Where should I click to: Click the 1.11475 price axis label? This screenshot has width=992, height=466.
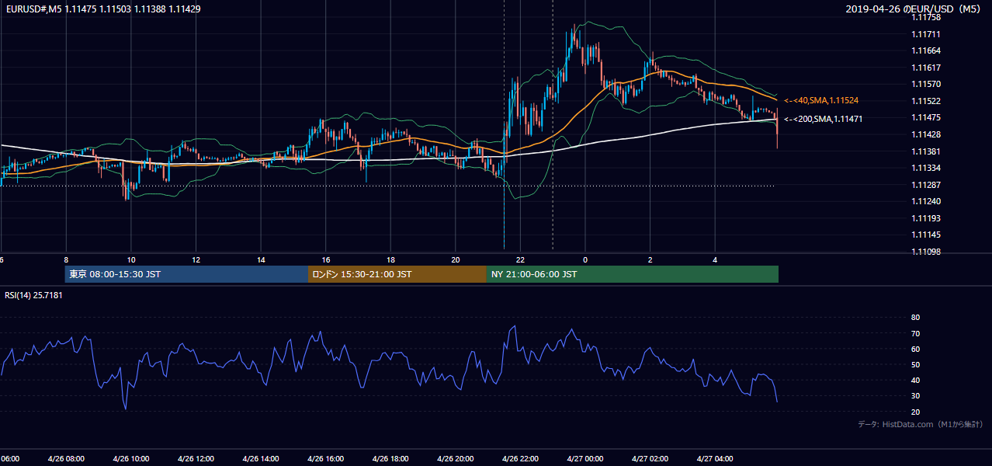coord(925,117)
